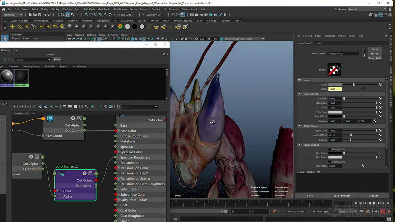Enable the Clamp Color checkbox
This screenshot has height=222, width=395.
pos(330,149)
